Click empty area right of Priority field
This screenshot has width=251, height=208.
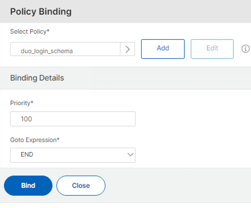pyautogui.click(x=192, y=119)
